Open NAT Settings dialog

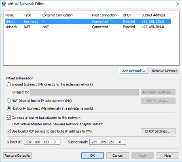pyautogui.click(x=158, y=101)
